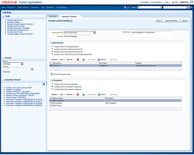Delete selected row in Categories toolbar
The image size is (194, 155).
pos(78,94)
